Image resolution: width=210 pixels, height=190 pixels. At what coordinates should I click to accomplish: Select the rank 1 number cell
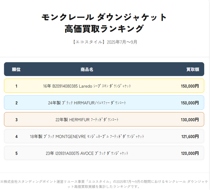tap(16, 86)
